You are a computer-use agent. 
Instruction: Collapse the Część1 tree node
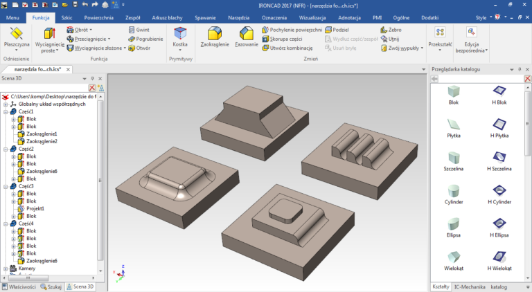[5, 111]
